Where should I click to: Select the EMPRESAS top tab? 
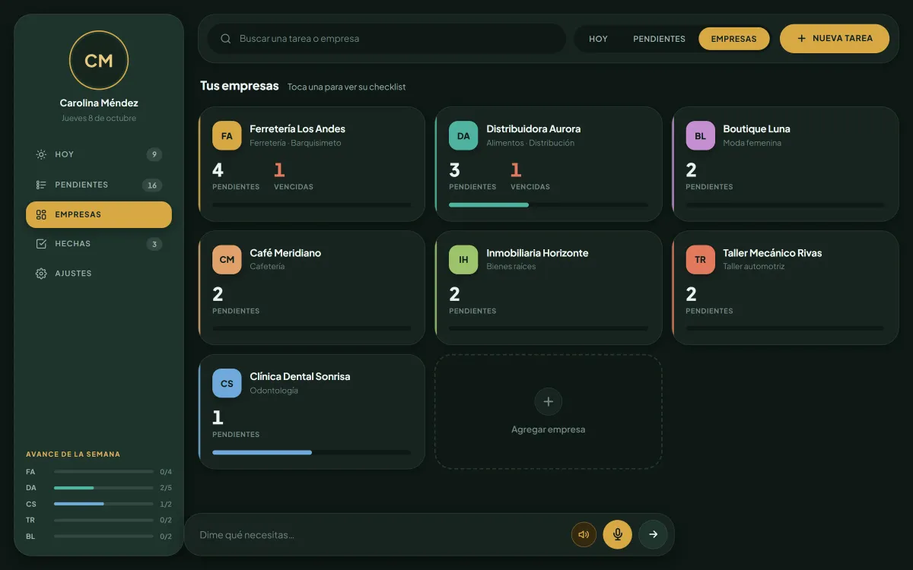(733, 39)
